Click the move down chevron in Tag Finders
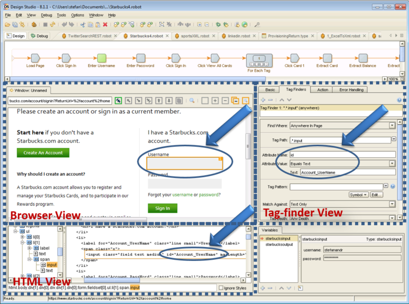The height and width of the screenshot is (304, 409). click(289, 100)
